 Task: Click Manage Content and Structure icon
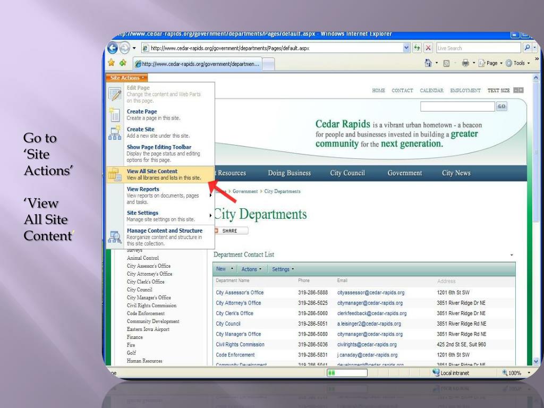pos(115,237)
